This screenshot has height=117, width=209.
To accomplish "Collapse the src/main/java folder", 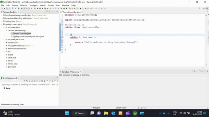I will point(4,27).
